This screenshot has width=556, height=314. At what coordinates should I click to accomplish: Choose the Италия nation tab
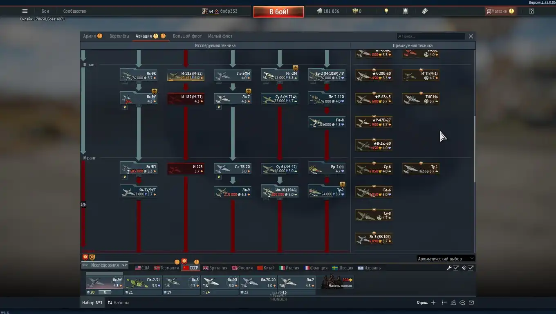click(x=289, y=268)
